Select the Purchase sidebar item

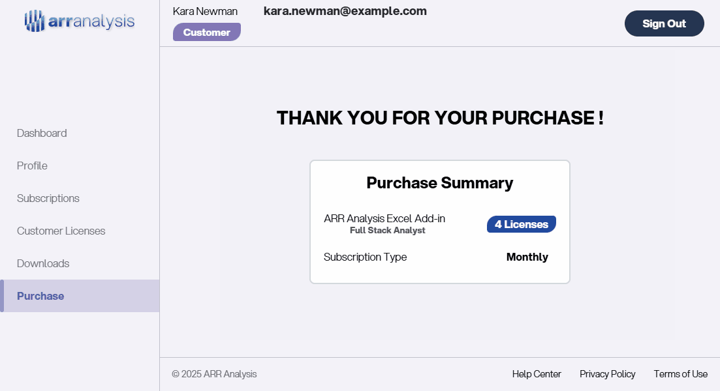click(40, 296)
